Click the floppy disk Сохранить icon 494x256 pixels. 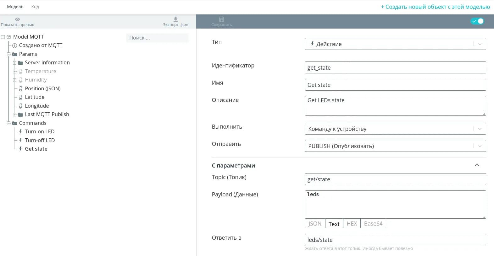(221, 19)
